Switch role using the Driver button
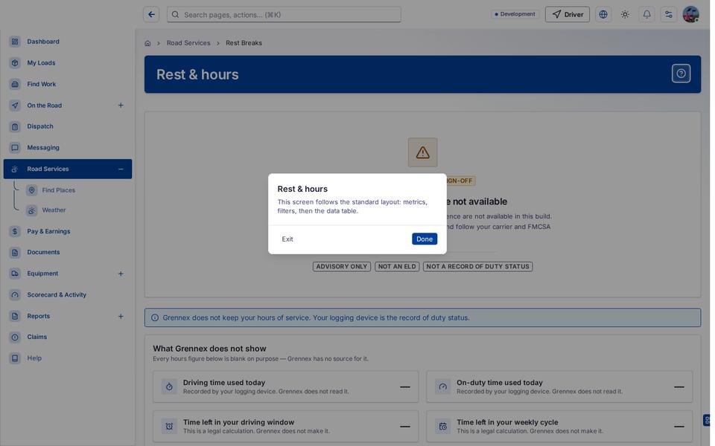The width and height of the screenshot is (715, 446). [568, 15]
